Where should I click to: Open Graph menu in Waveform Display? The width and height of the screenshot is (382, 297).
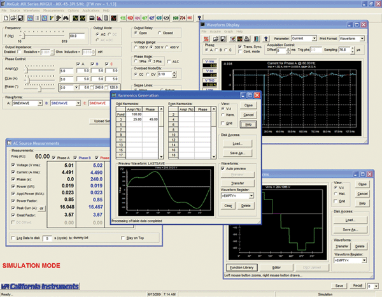(229, 32)
